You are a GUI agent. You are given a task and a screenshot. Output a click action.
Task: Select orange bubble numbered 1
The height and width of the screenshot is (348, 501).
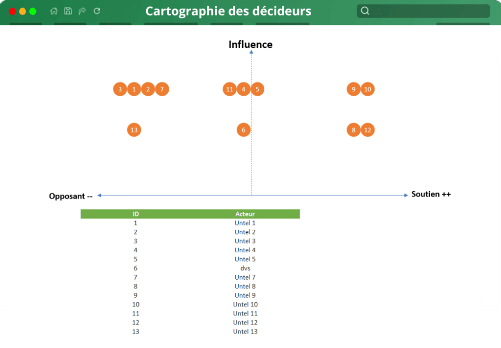[134, 89]
